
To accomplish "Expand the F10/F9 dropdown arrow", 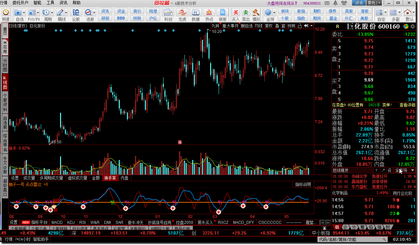I will tap(38, 12).
